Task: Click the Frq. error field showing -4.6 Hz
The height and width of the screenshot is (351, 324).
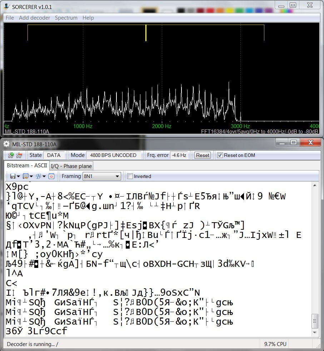Action: (179, 155)
